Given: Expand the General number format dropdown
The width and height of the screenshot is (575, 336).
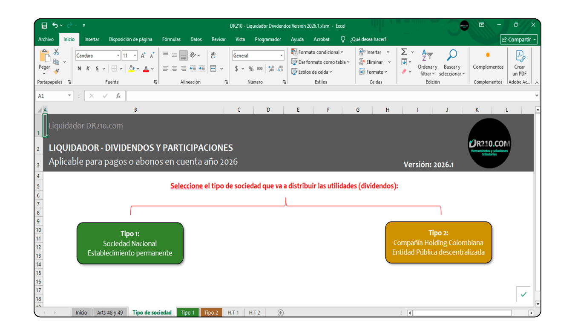Looking at the screenshot, I should click(281, 55).
